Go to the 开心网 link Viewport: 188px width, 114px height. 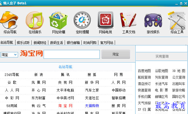coord(38,90)
